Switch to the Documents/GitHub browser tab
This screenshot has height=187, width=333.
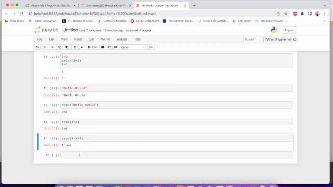[x=106, y=6]
